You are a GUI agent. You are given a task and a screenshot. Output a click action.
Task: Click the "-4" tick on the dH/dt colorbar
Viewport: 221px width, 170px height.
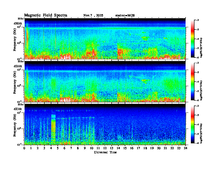click(197, 39)
